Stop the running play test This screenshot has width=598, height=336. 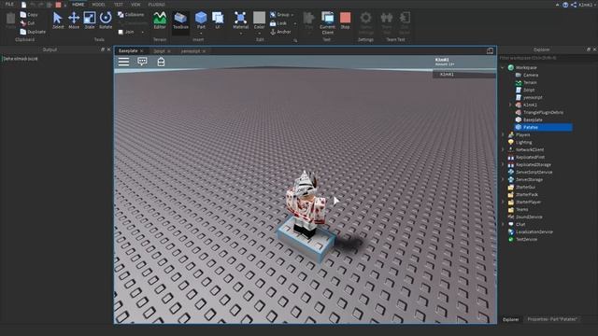click(345, 21)
